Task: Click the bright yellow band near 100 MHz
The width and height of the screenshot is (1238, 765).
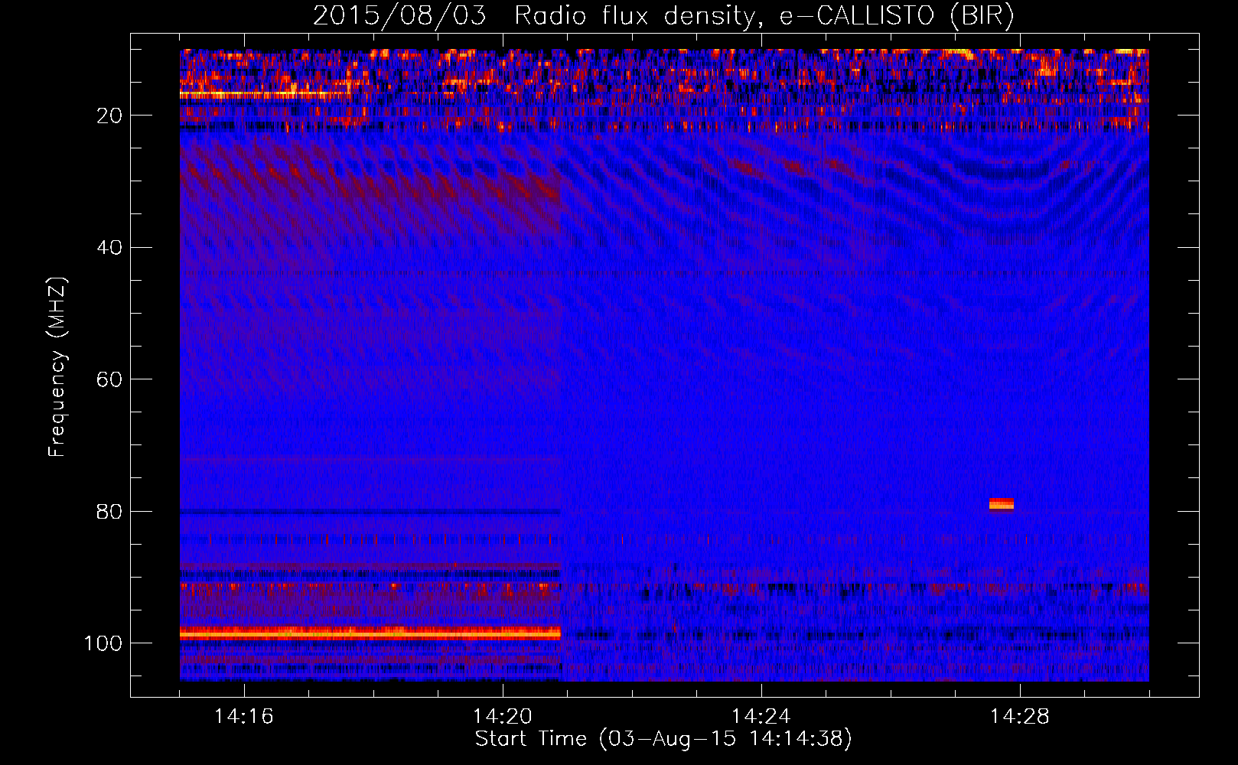Action: pyautogui.click(x=370, y=633)
